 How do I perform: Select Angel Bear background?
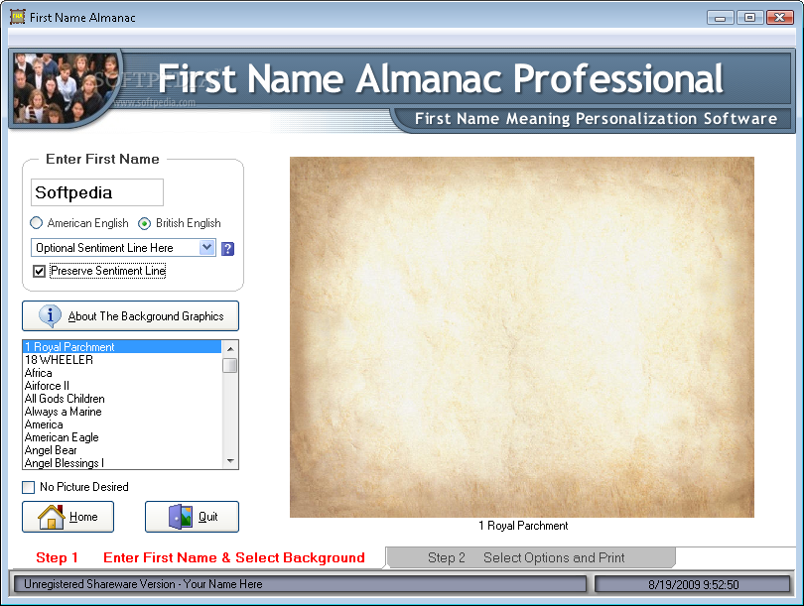(x=122, y=450)
